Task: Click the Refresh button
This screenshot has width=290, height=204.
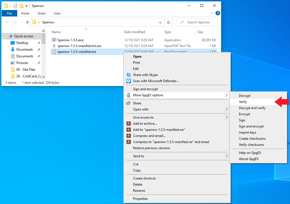Action: tap(169, 23)
